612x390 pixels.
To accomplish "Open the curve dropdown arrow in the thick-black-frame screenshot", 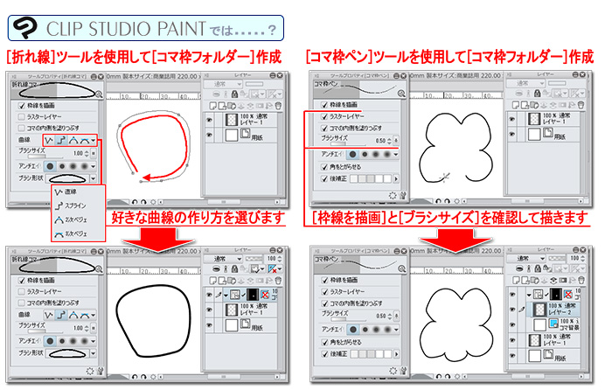I will 94,316.
